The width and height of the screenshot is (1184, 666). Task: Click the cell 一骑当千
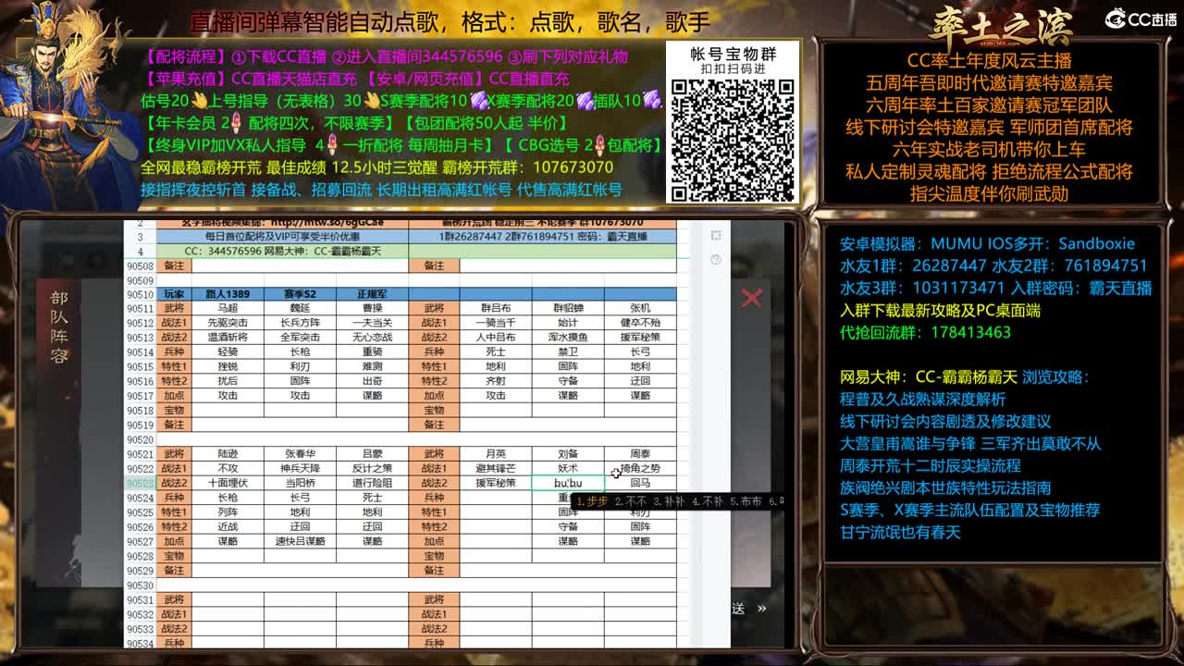[x=496, y=323]
